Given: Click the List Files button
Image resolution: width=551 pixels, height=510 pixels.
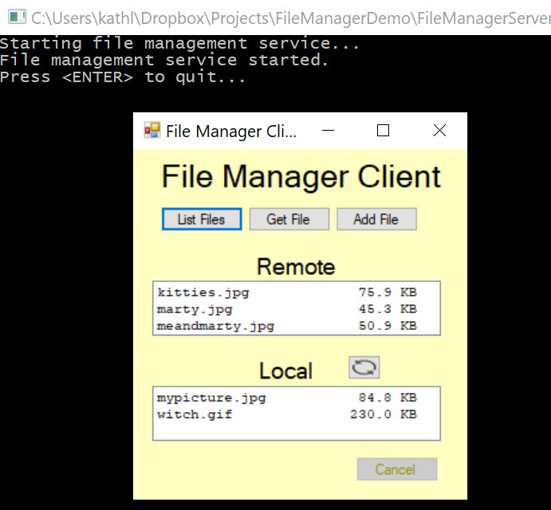Looking at the screenshot, I should click(202, 219).
